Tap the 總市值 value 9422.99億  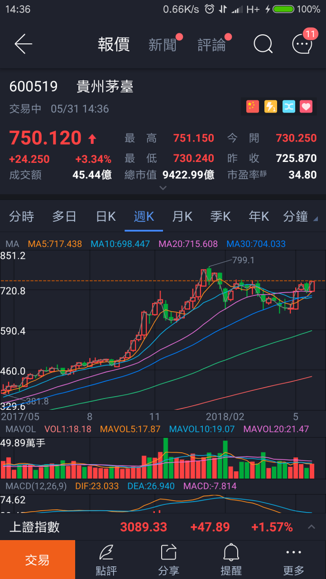[x=189, y=175]
